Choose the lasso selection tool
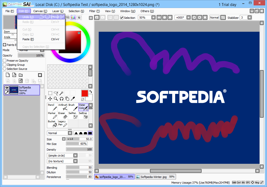 tap(56, 93)
